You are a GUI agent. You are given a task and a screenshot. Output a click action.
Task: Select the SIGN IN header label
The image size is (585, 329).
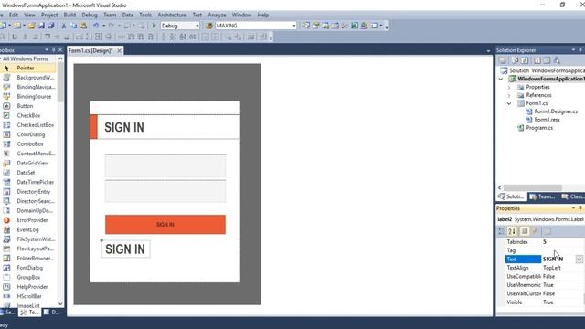click(x=124, y=127)
